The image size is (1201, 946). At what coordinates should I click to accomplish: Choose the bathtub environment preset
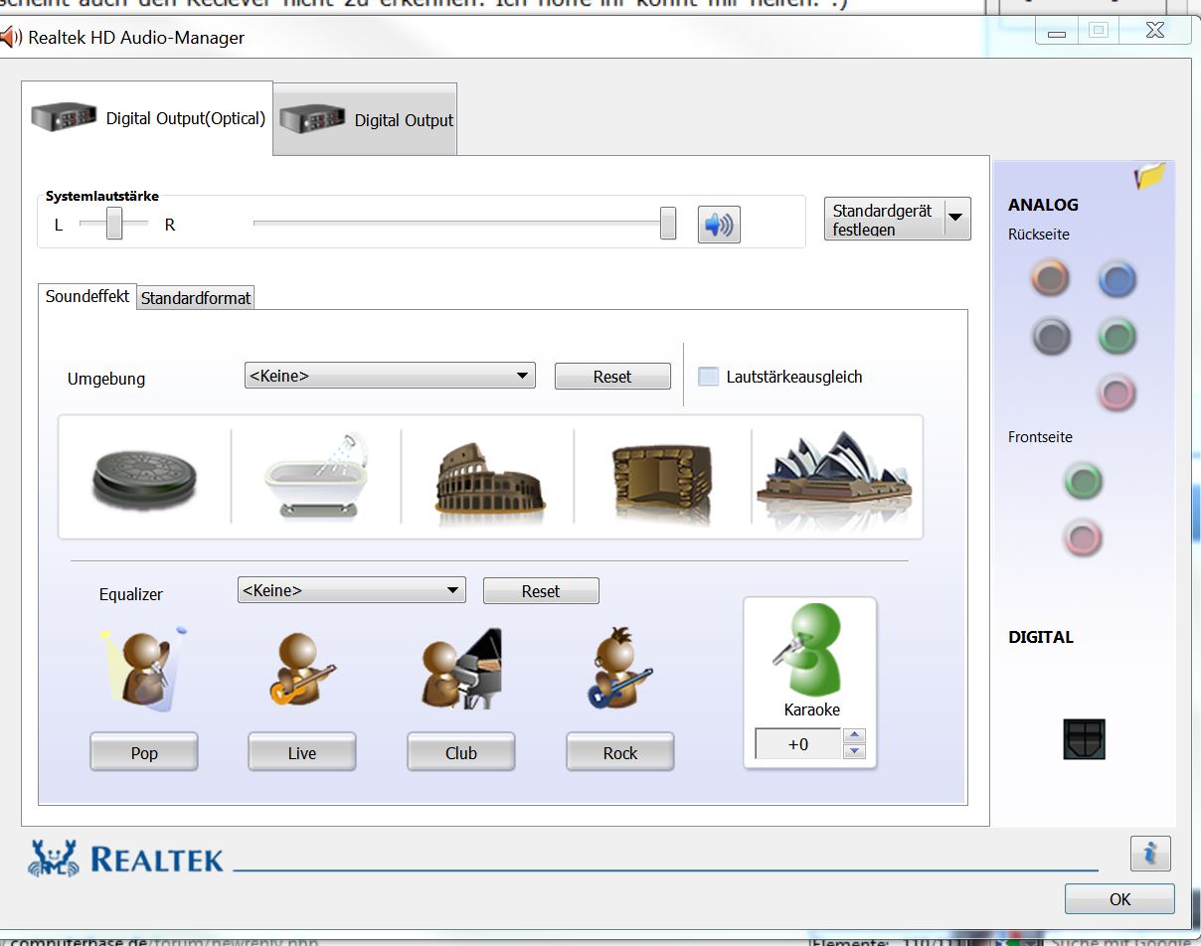click(315, 475)
